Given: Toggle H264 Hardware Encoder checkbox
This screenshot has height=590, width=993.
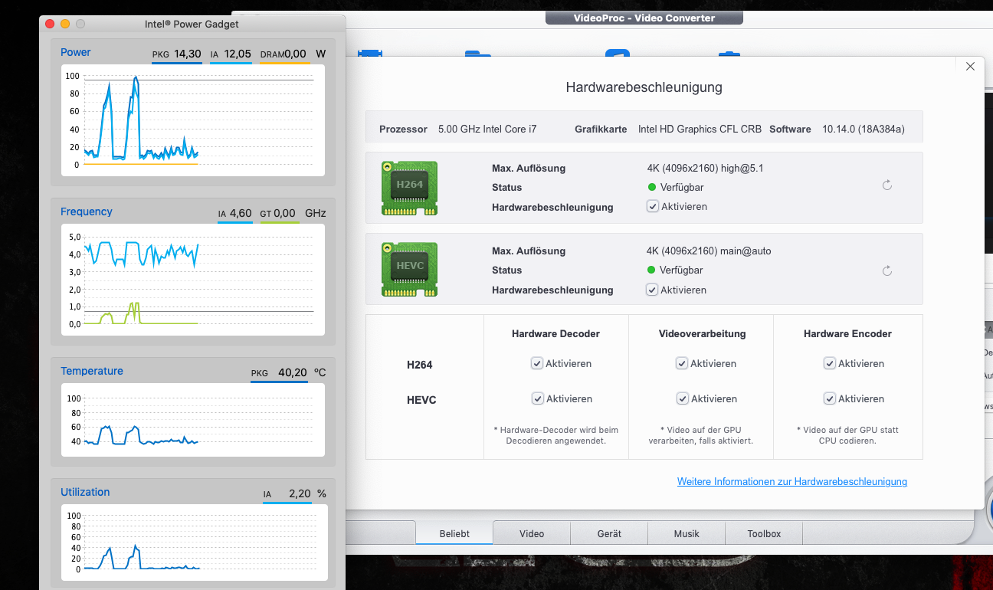Looking at the screenshot, I should 829,363.
